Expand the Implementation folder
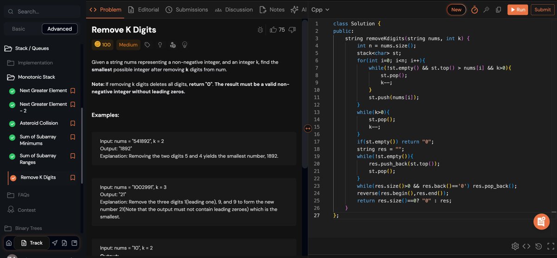The height and width of the screenshot is (258, 557). [31, 63]
